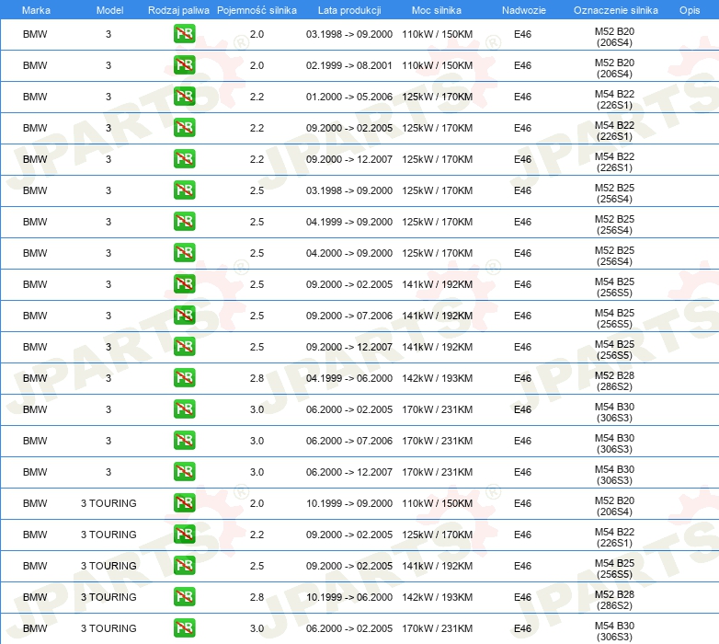Click M54 B22 (226S1) in the 01.2000 row

pyautogui.click(x=614, y=99)
